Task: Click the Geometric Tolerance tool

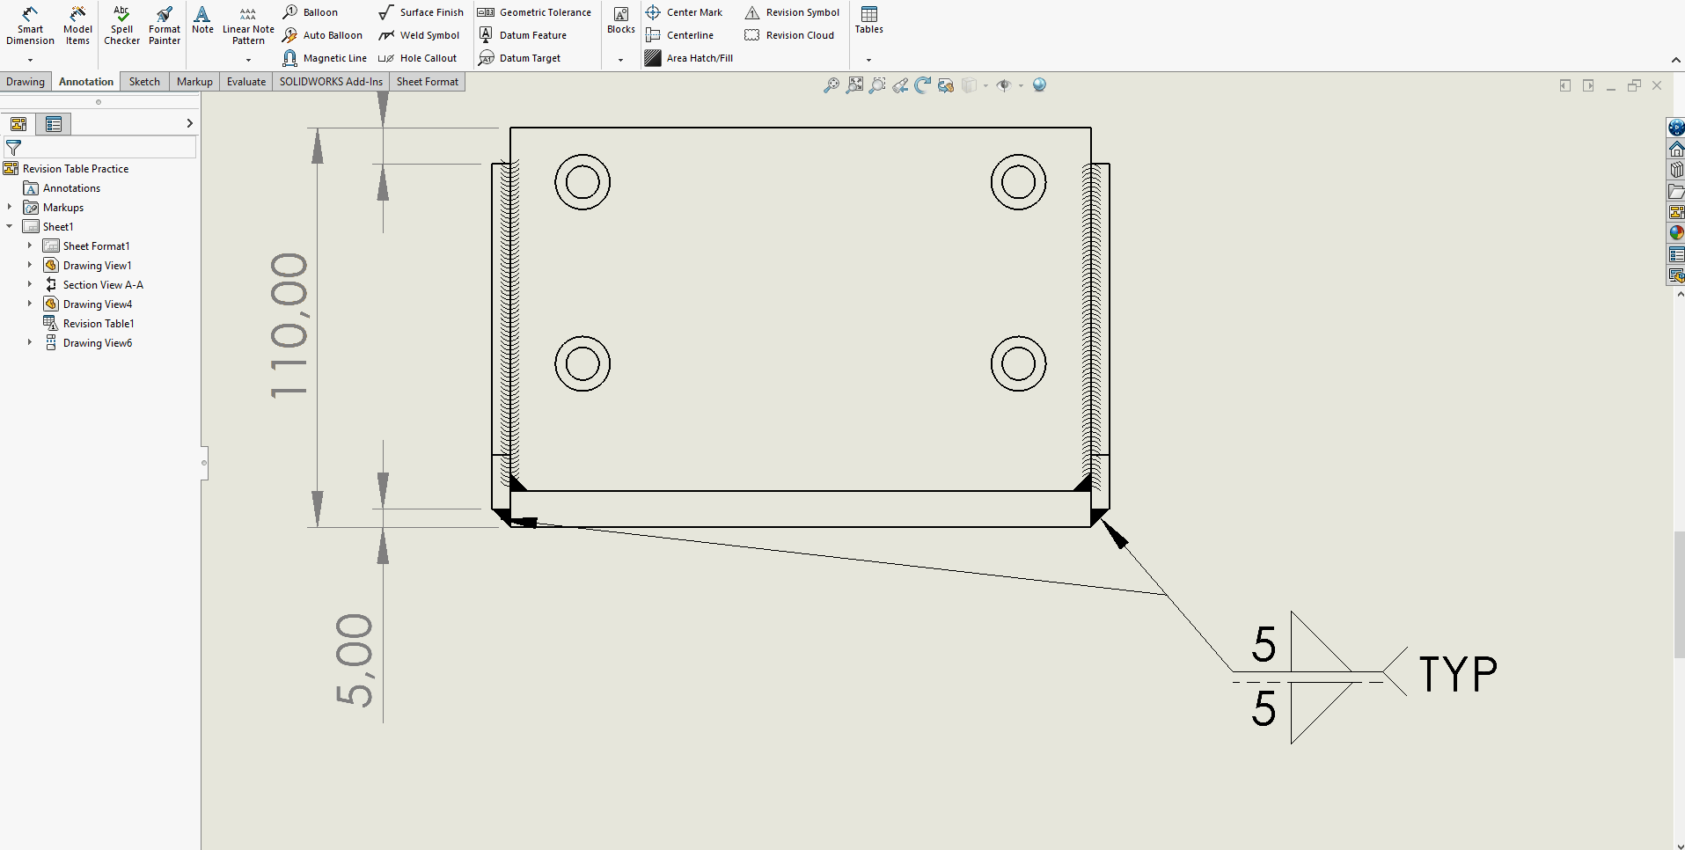Action: (x=535, y=12)
